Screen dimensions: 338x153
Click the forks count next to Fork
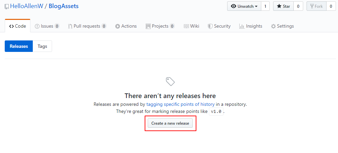(331, 6)
